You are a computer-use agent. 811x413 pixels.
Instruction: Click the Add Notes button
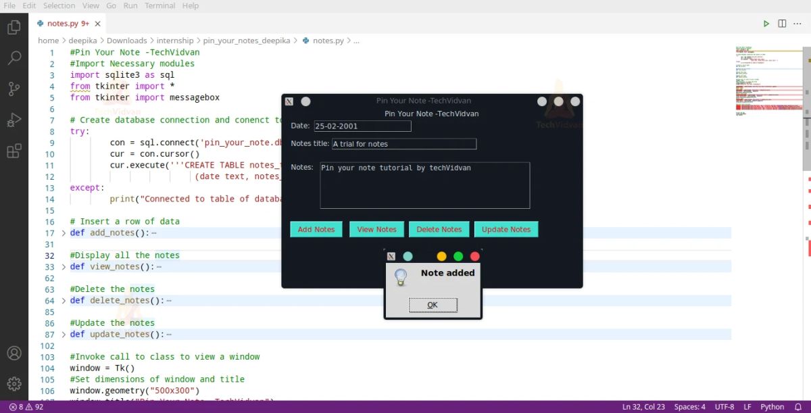pyautogui.click(x=316, y=229)
